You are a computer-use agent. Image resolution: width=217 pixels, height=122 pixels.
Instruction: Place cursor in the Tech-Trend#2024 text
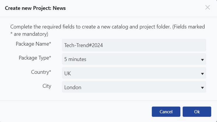pos(83,45)
